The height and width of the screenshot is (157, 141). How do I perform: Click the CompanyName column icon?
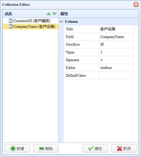pos(10,26)
